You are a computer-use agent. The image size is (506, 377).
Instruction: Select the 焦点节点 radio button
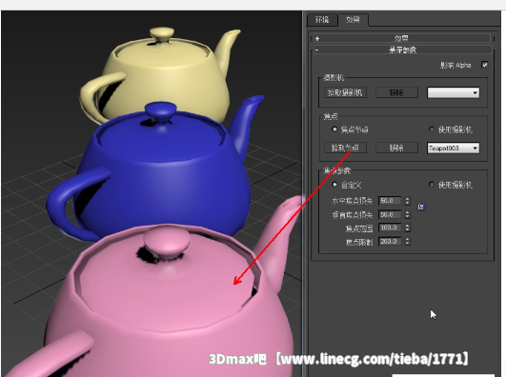tap(334, 129)
